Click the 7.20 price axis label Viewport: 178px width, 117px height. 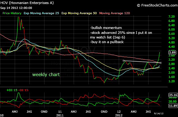(172, 17)
